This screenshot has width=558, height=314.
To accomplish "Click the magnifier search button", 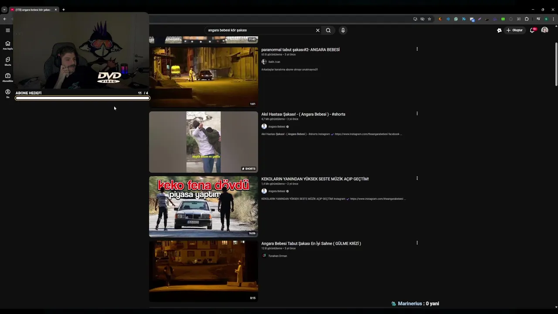I will coord(328,30).
